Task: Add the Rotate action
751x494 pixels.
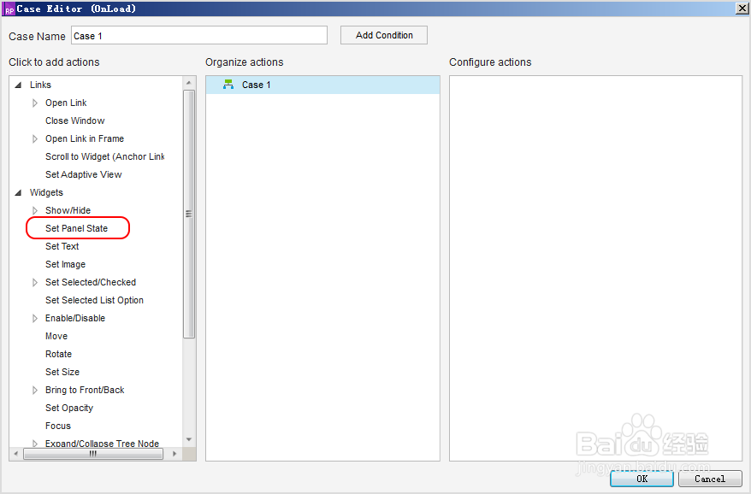Action: 58,354
